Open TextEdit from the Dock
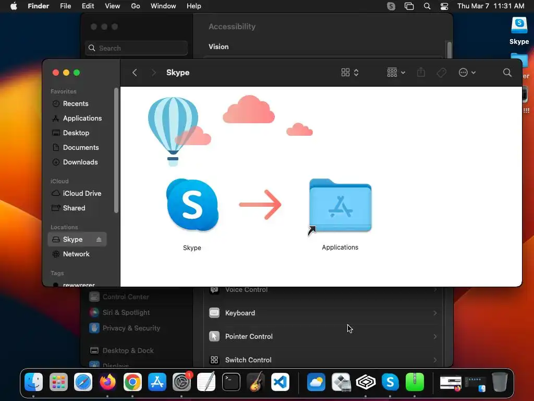The image size is (534, 401). pos(207,382)
